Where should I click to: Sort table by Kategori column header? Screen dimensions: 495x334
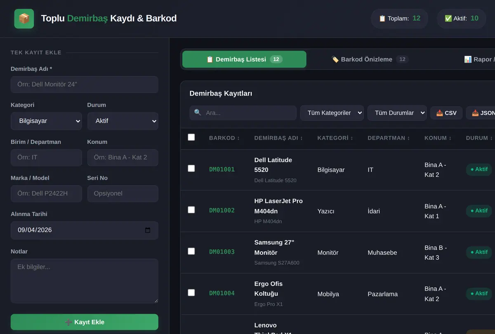[x=335, y=138]
